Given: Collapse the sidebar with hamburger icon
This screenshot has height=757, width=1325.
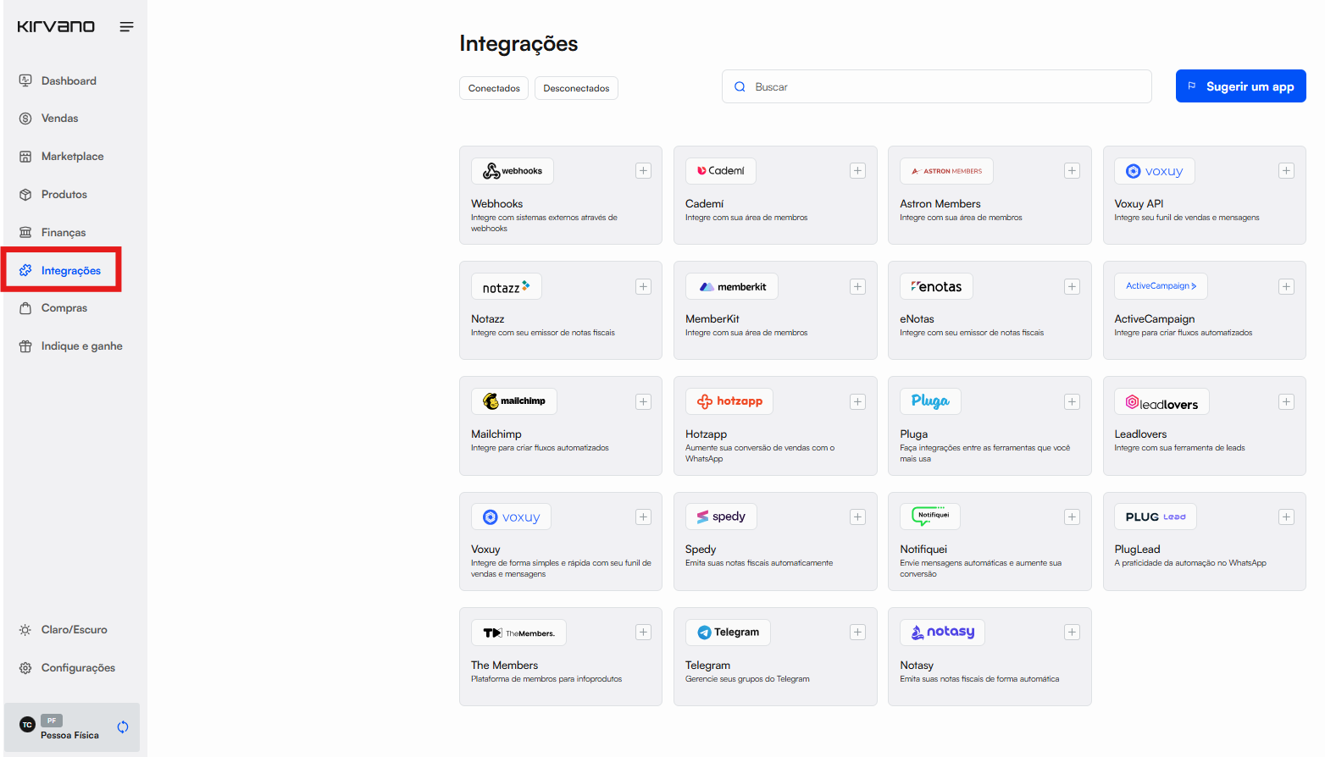Looking at the screenshot, I should tap(126, 27).
